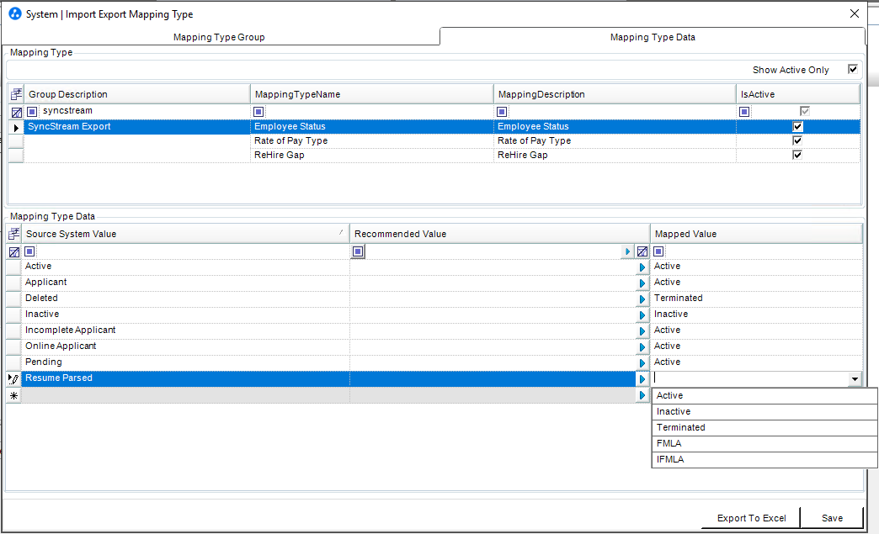Click the new-row asterisk selector
Image resolution: width=879 pixels, height=534 pixels.
[13, 395]
